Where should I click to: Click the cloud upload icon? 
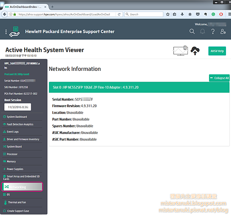[195, 51]
